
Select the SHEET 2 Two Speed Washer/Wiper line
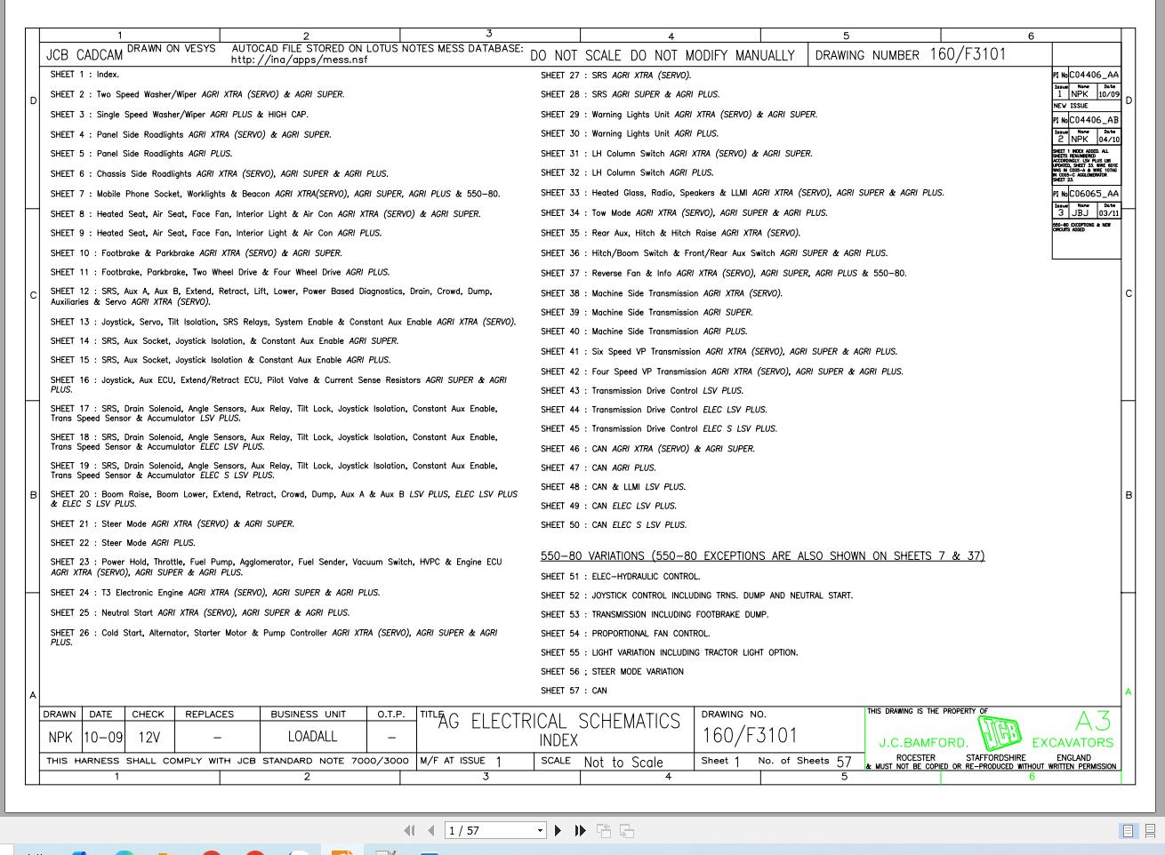coord(197,94)
